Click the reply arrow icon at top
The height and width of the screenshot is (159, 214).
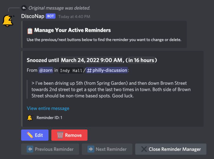coord(24,8)
